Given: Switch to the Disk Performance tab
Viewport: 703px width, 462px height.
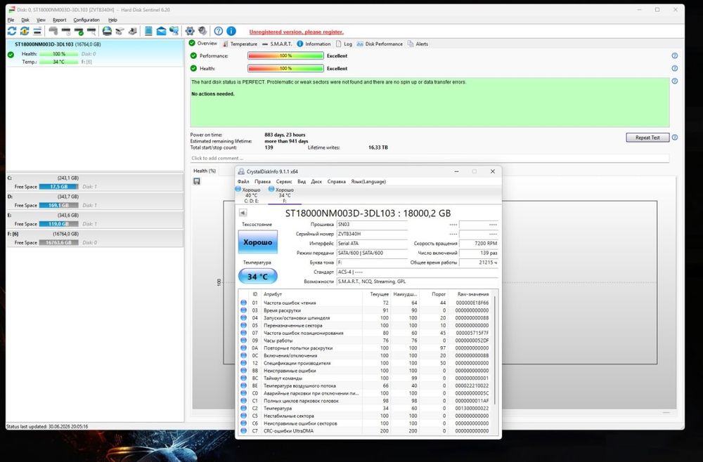Looking at the screenshot, I should [380, 44].
